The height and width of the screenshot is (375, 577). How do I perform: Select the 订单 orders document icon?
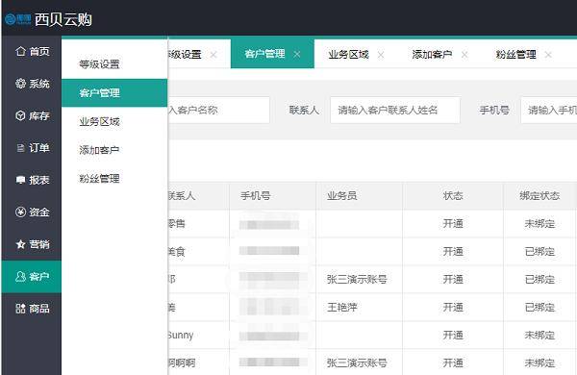pyautogui.click(x=20, y=148)
